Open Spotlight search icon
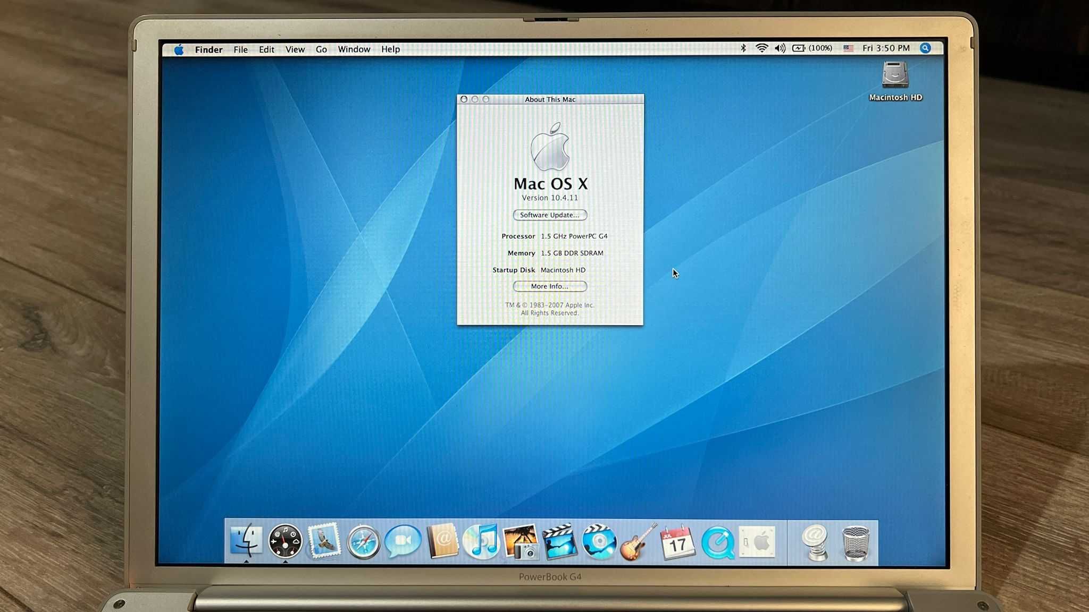Viewport: 1089px width, 612px height. click(925, 48)
